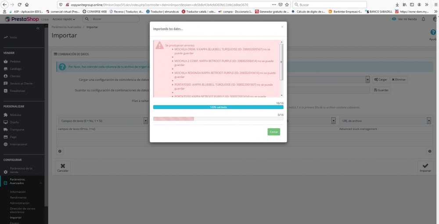Open Administración submenu link

coord(20,203)
